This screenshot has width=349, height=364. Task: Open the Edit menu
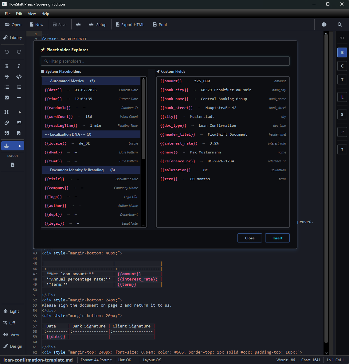click(x=19, y=14)
